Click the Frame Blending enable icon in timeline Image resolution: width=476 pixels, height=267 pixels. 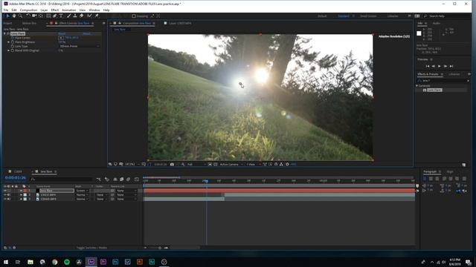click(122, 179)
